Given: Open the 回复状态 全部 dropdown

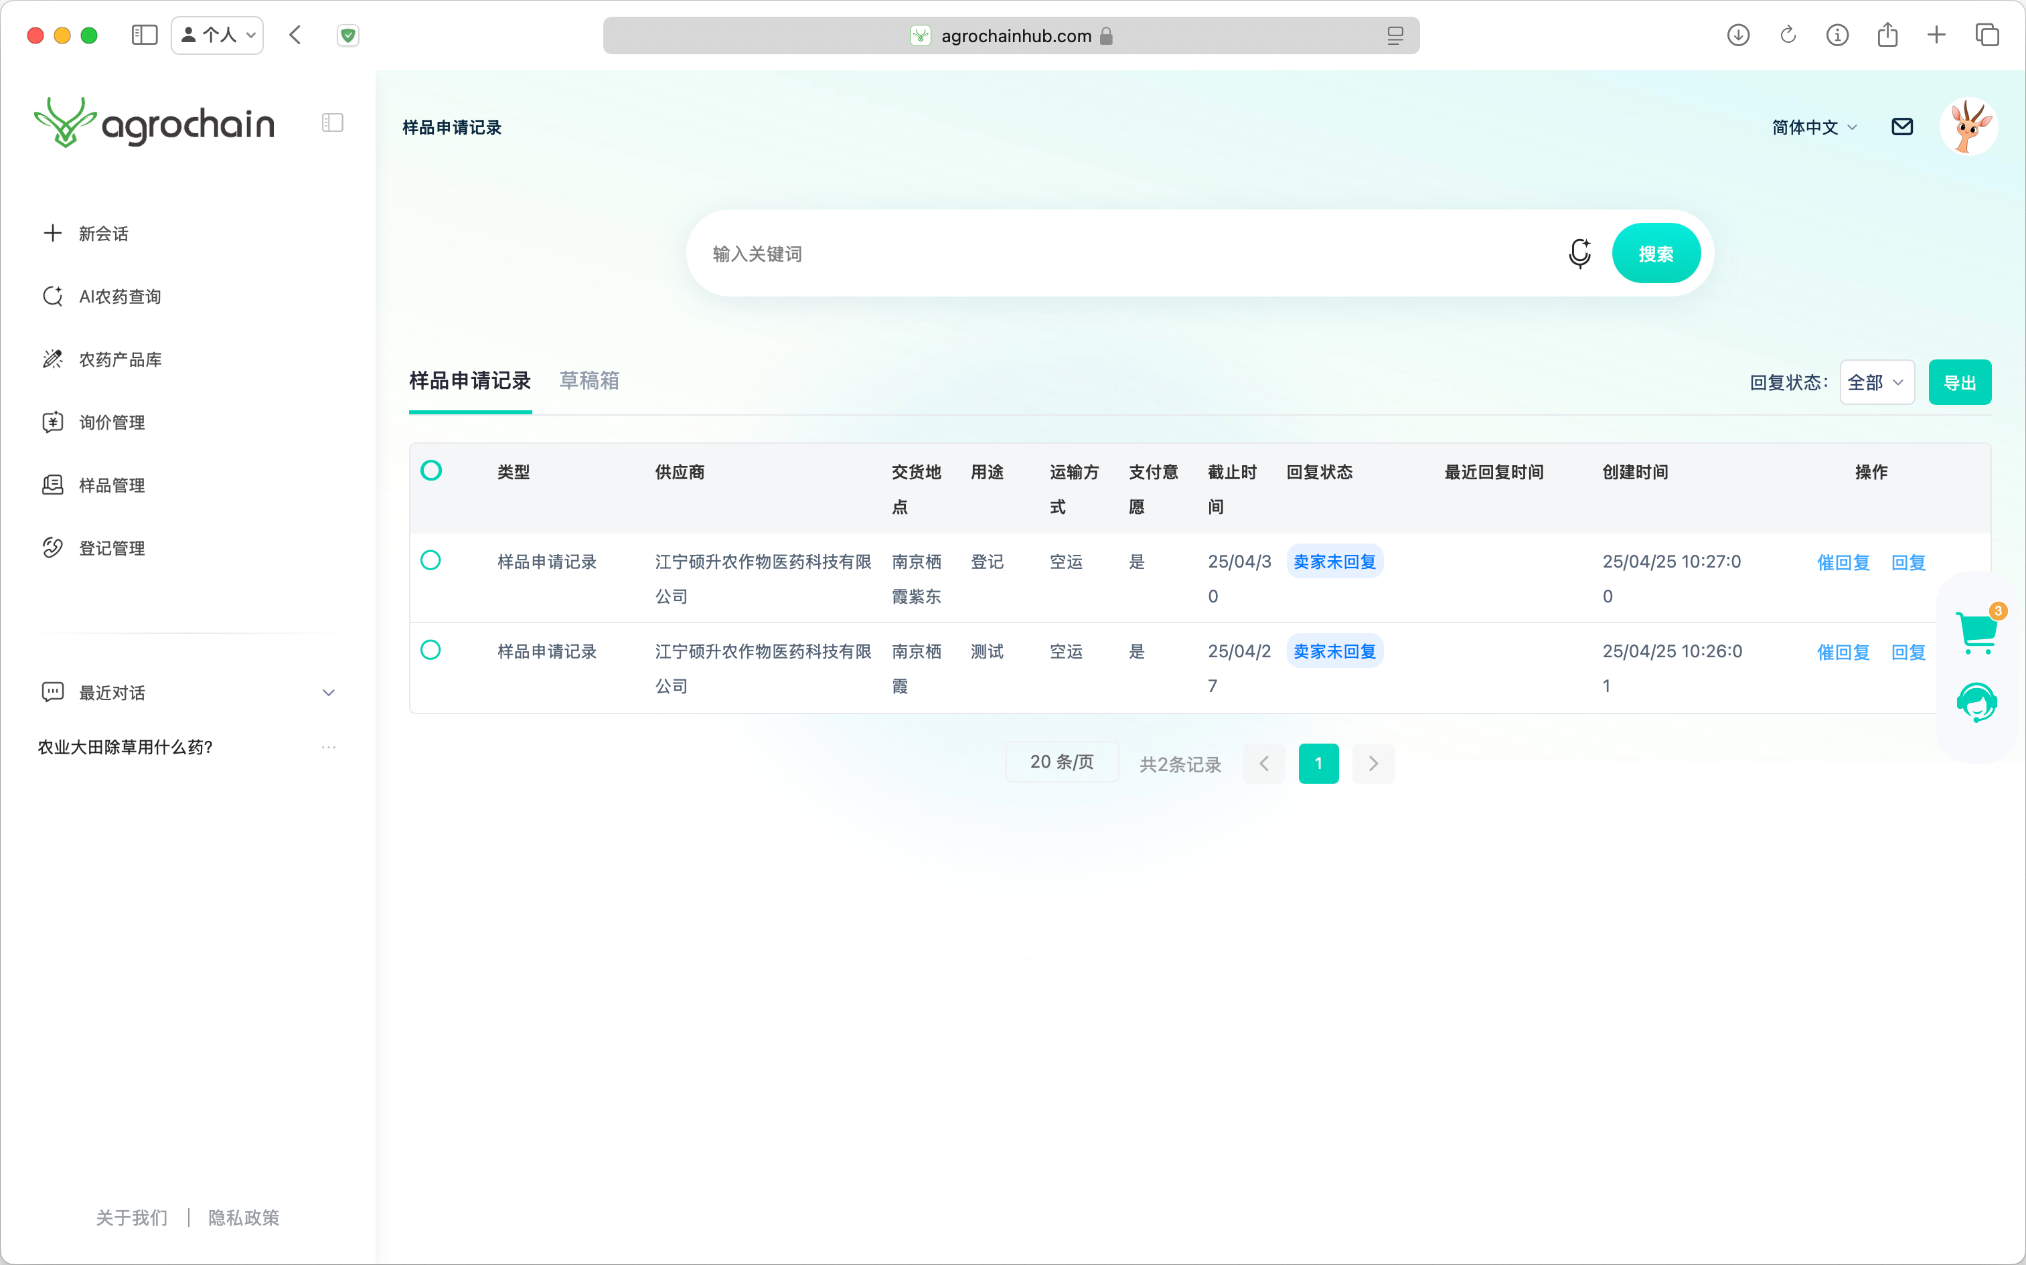Looking at the screenshot, I should [1876, 382].
